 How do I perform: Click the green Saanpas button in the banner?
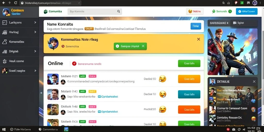130,46
